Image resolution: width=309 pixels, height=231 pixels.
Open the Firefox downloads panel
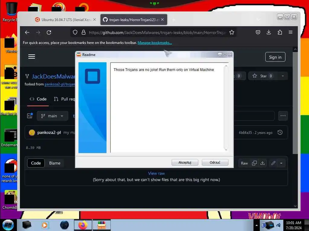click(269, 32)
